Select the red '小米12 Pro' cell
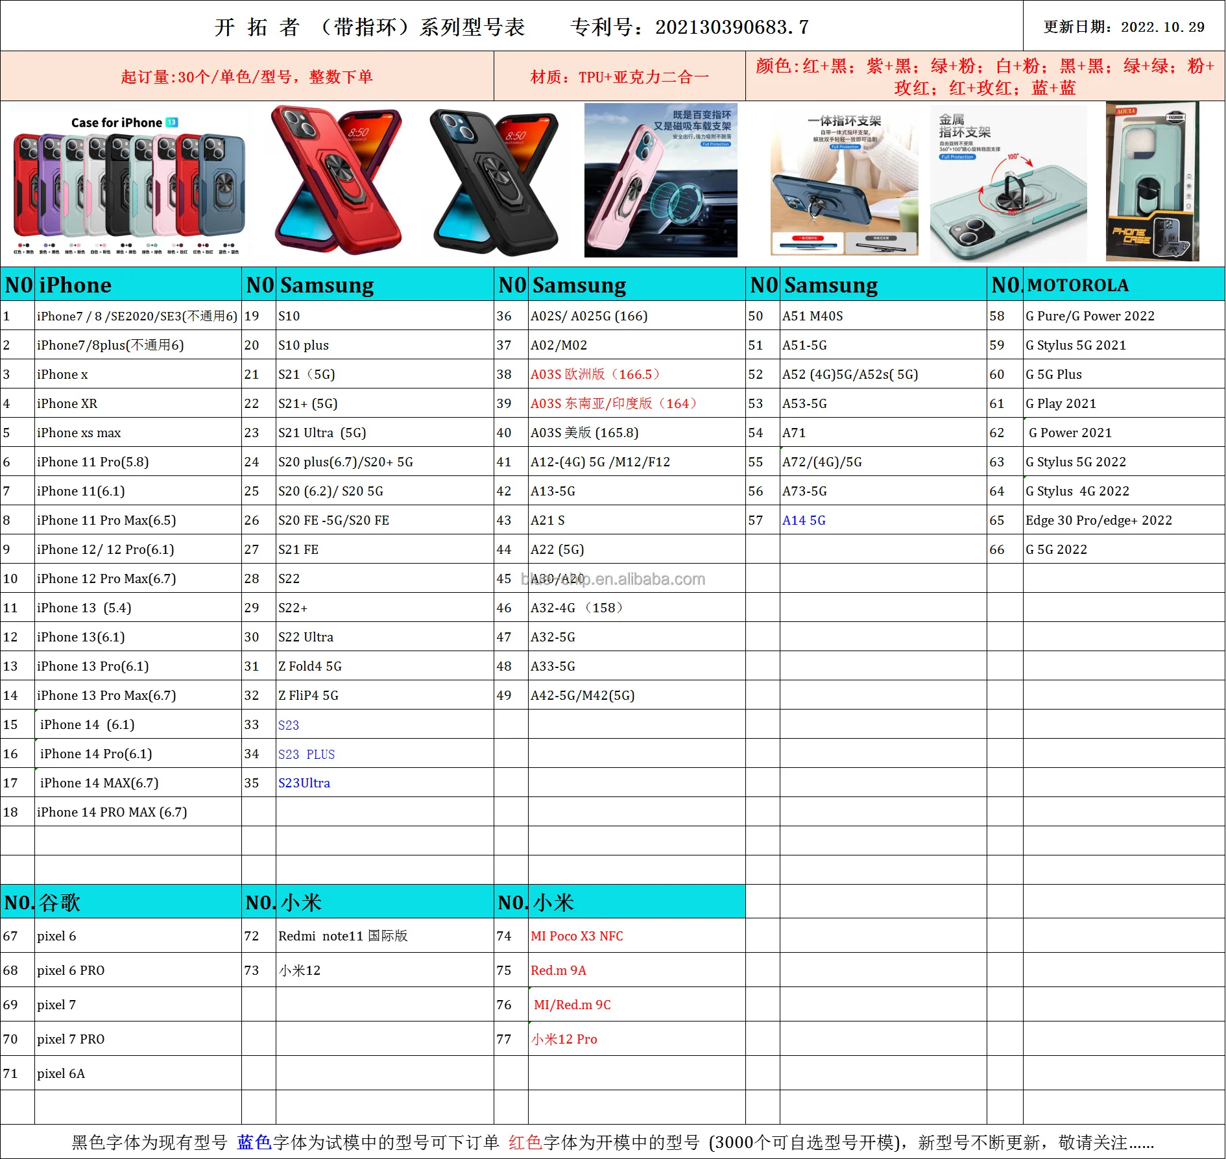1226x1159 pixels. 637,1039
